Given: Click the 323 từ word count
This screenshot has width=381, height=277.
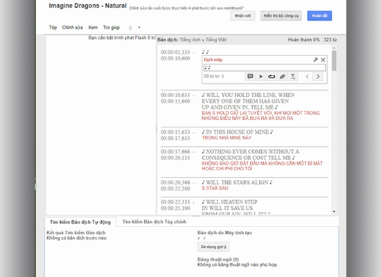Looking at the screenshot, I should point(330,39).
